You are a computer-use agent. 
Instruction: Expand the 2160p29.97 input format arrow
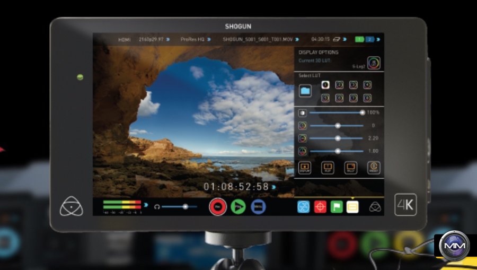point(168,40)
